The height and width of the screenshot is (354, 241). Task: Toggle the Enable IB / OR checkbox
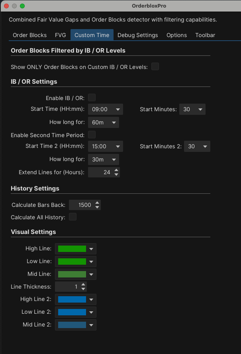pos(92,97)
